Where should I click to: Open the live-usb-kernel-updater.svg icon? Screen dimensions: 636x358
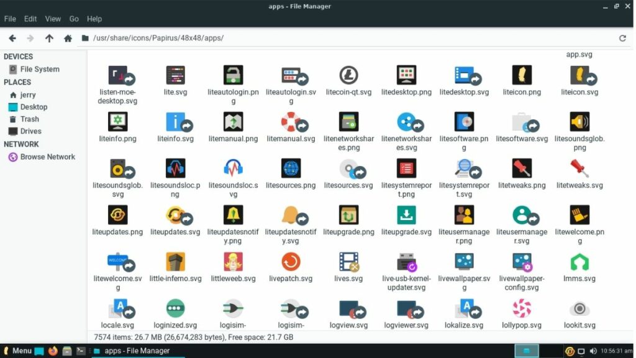[406, 261]
